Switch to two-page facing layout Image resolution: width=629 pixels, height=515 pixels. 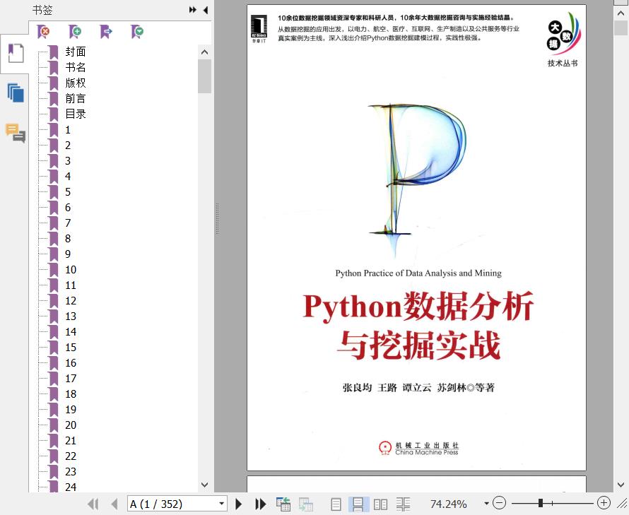coord(380,504)
